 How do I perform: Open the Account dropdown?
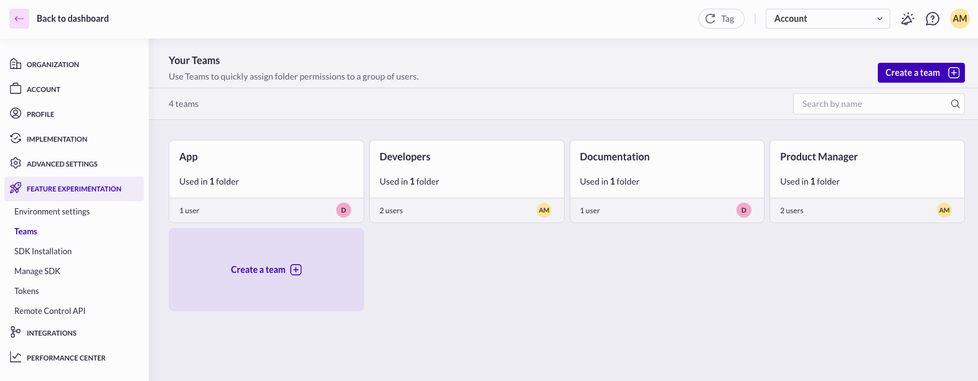827,19
